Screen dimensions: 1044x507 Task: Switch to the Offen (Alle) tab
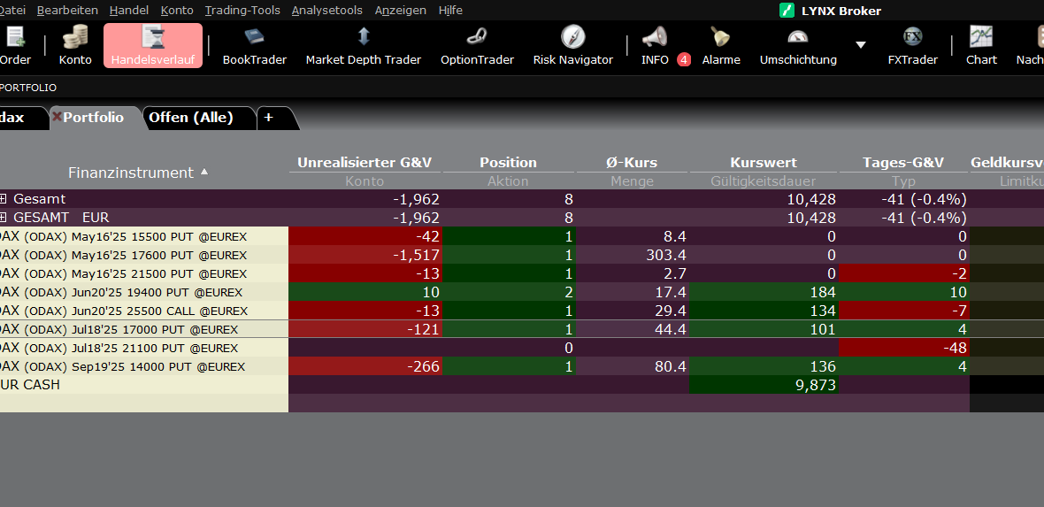[190, 118]
